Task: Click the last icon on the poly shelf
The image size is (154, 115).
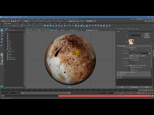Action: pyautogui.click(x=109, y=26)
